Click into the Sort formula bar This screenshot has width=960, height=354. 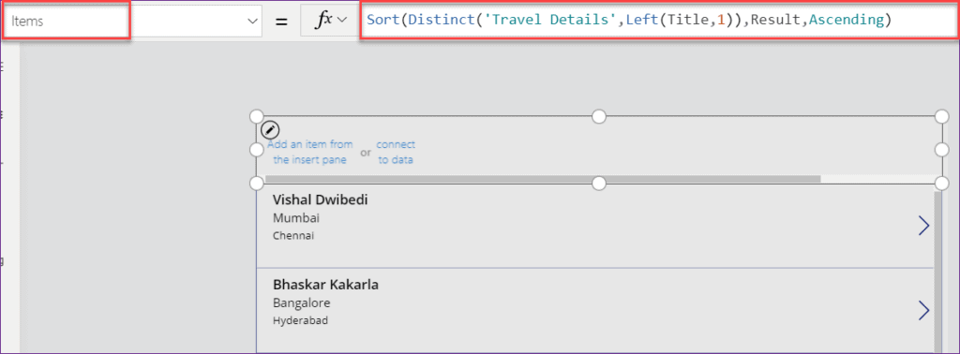coord(659,21)
